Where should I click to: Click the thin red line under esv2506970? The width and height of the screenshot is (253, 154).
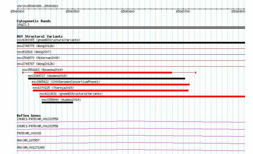131,60
